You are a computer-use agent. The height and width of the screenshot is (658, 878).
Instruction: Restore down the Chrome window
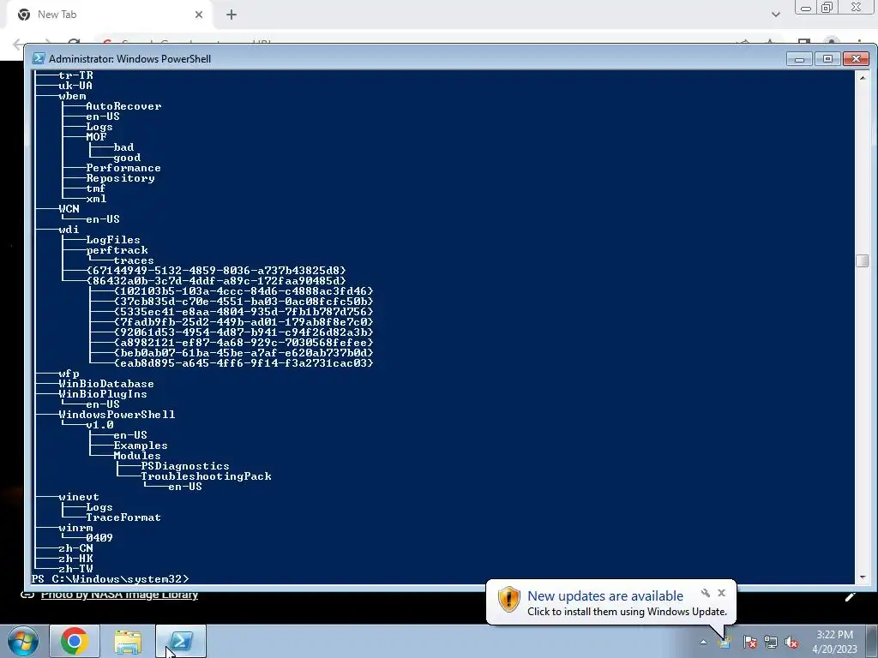click(x=827, y=8)
